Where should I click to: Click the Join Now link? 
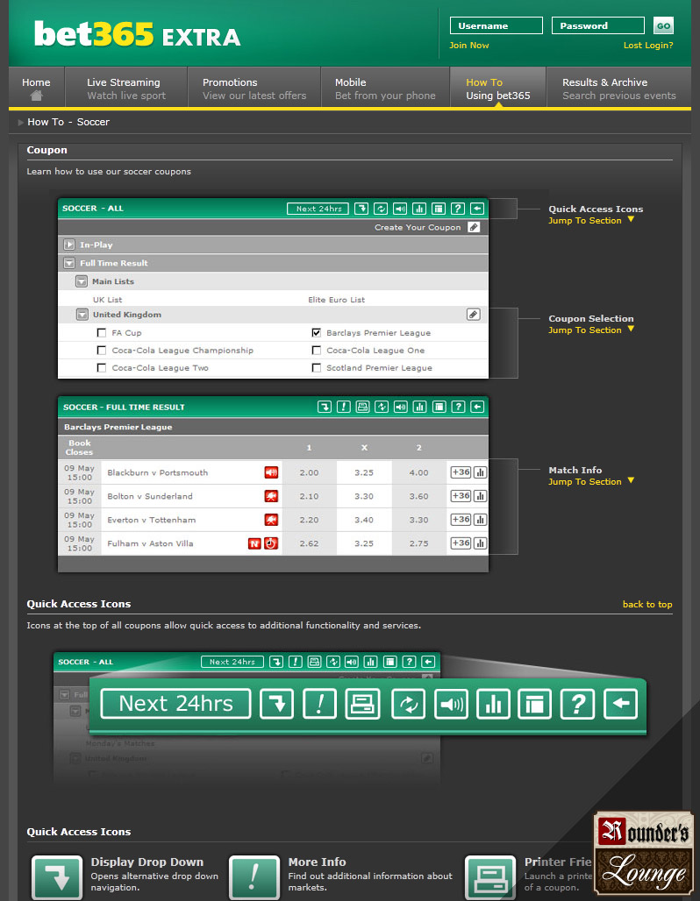tap(468, 46)
